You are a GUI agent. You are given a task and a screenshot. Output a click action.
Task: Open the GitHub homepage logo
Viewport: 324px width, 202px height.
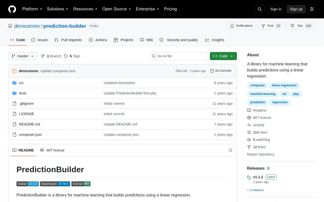(x=12, y=9)
